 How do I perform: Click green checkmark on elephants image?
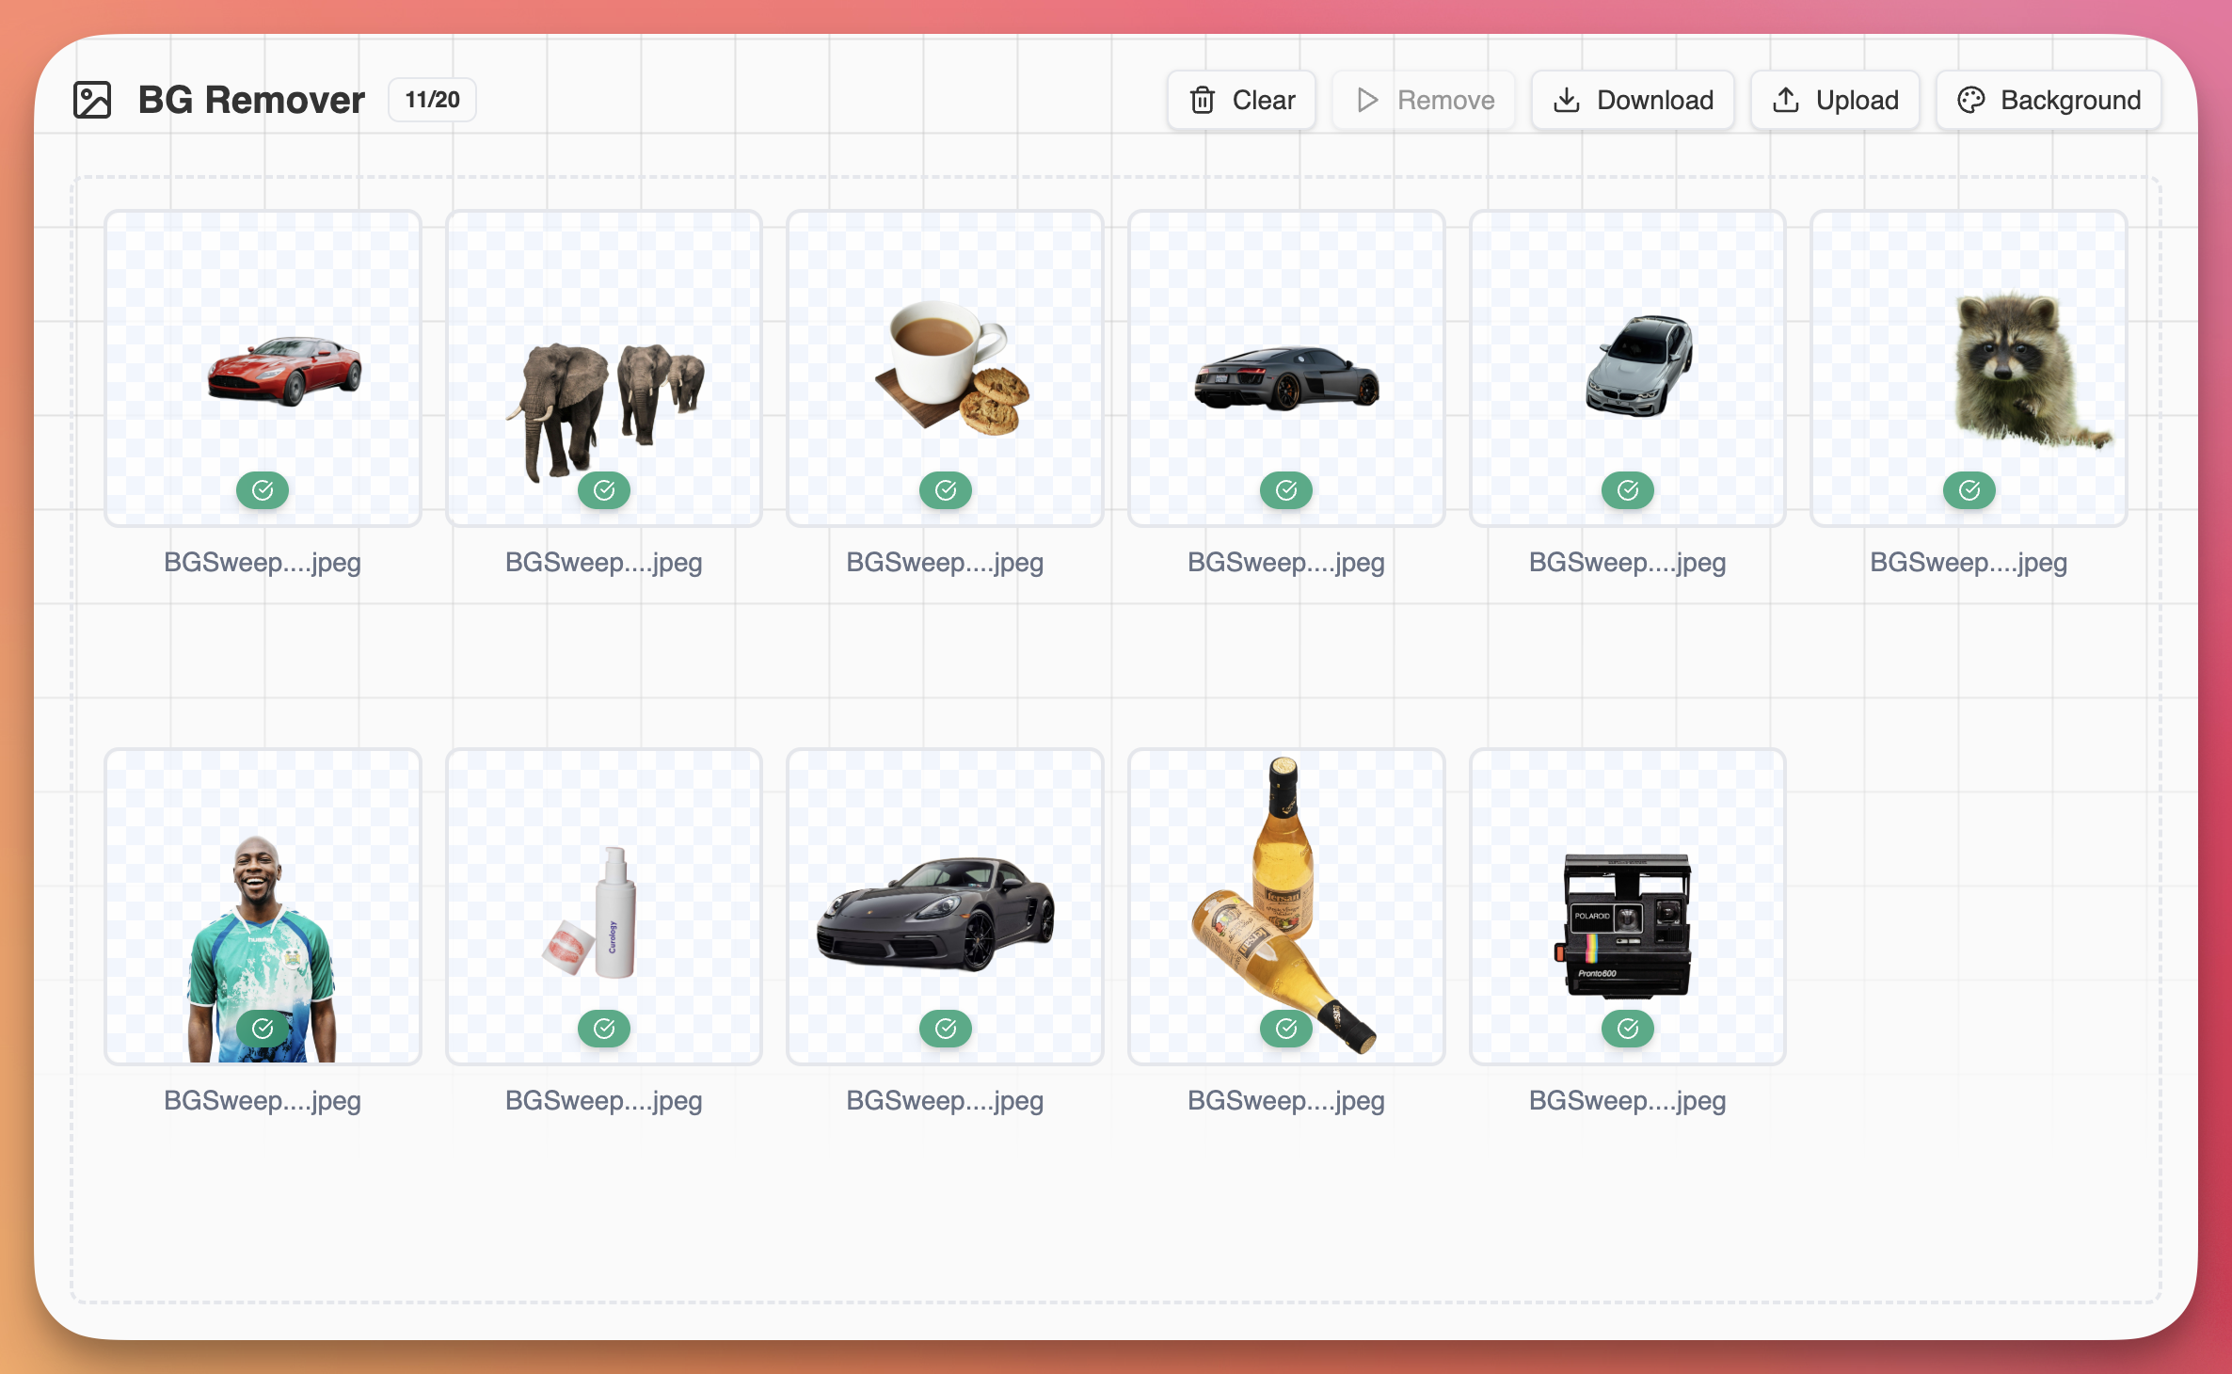tap(604, 490)
